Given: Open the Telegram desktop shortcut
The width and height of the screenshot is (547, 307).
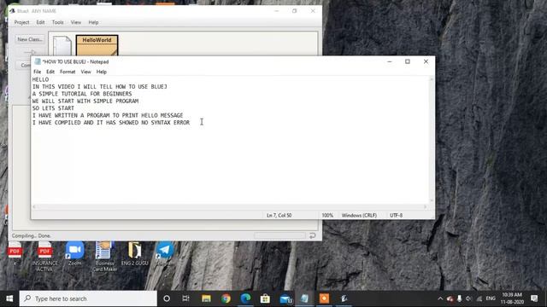Looking at the screenshot, I should pos(164,254).
